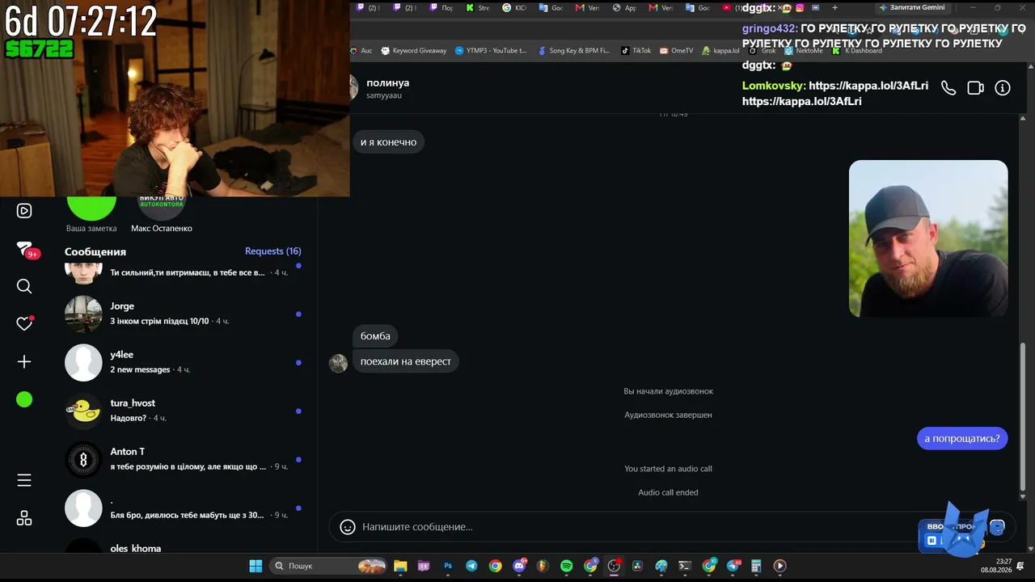This screenshot has width=1035, height=582.
Task: Open the Jorge conversation
Action: pos(183,314)
